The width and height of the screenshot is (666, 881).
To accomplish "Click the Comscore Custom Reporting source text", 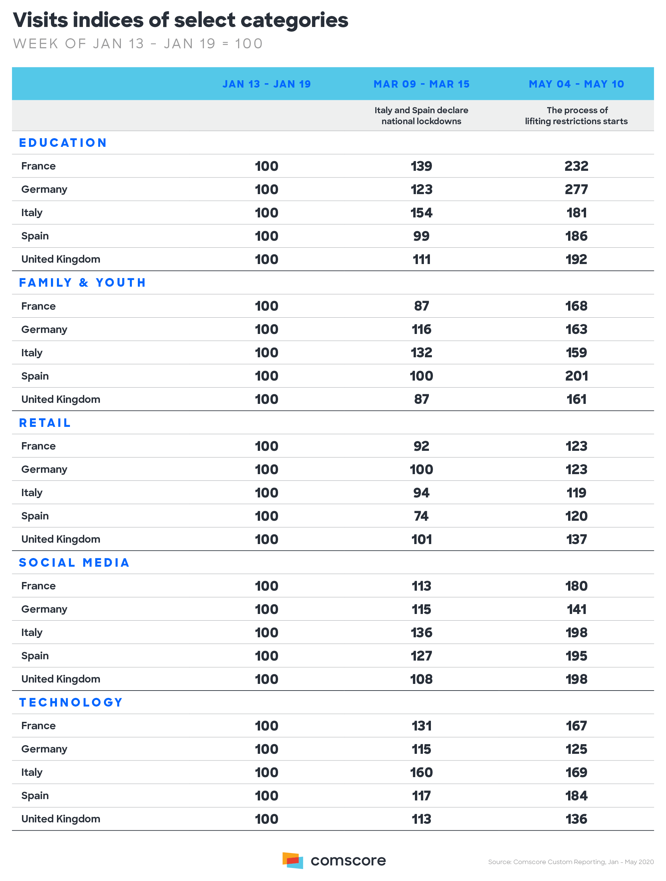I will coord(571,862).
